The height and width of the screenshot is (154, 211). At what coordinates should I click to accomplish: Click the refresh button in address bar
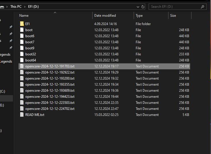tap(143, 7)
